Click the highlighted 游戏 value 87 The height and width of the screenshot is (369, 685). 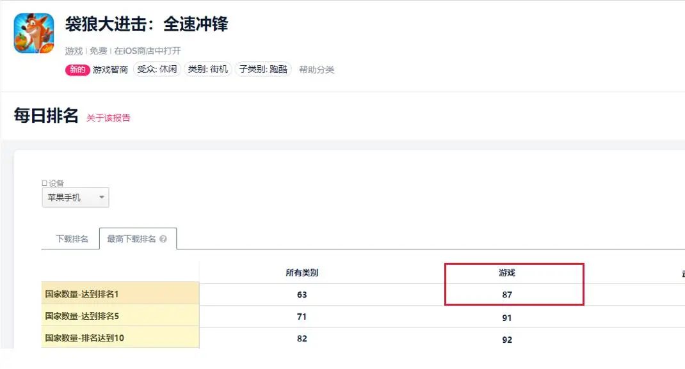click(x=506, y=295)
